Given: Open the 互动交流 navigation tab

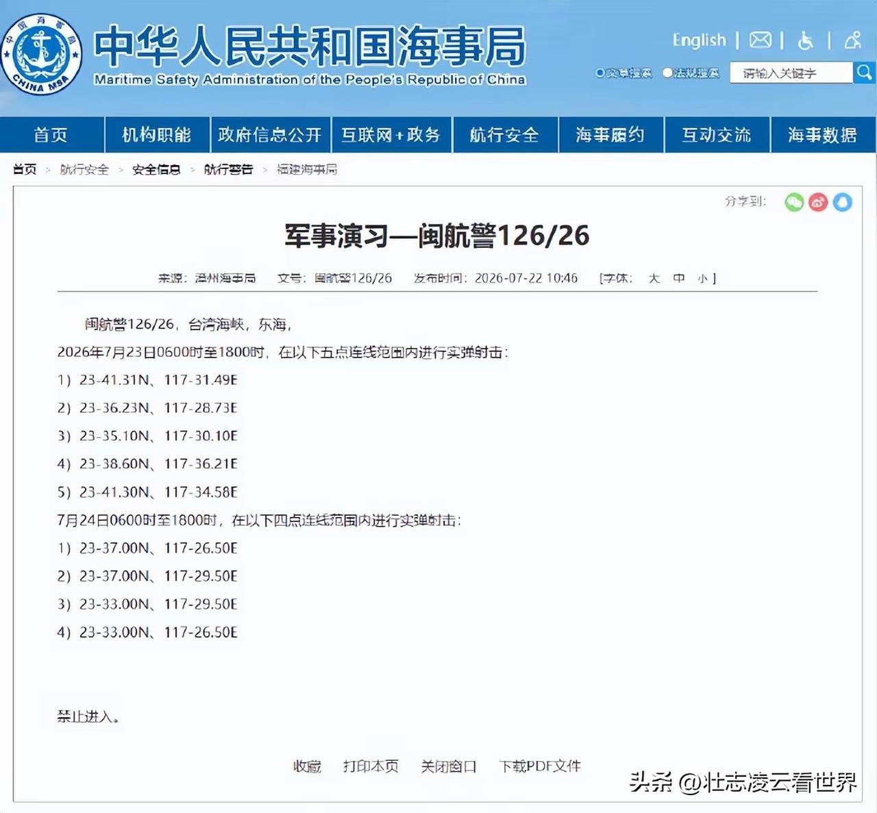Looking at the screenshot, I should point(717,135).
